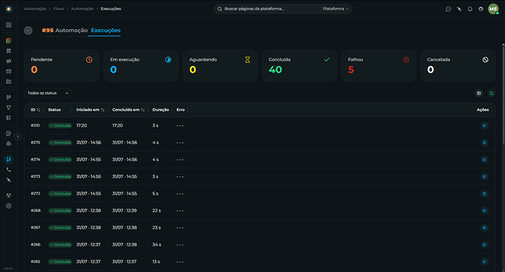Filter by the Concluída status card
The image size is (505, 272).
(299, 66)
